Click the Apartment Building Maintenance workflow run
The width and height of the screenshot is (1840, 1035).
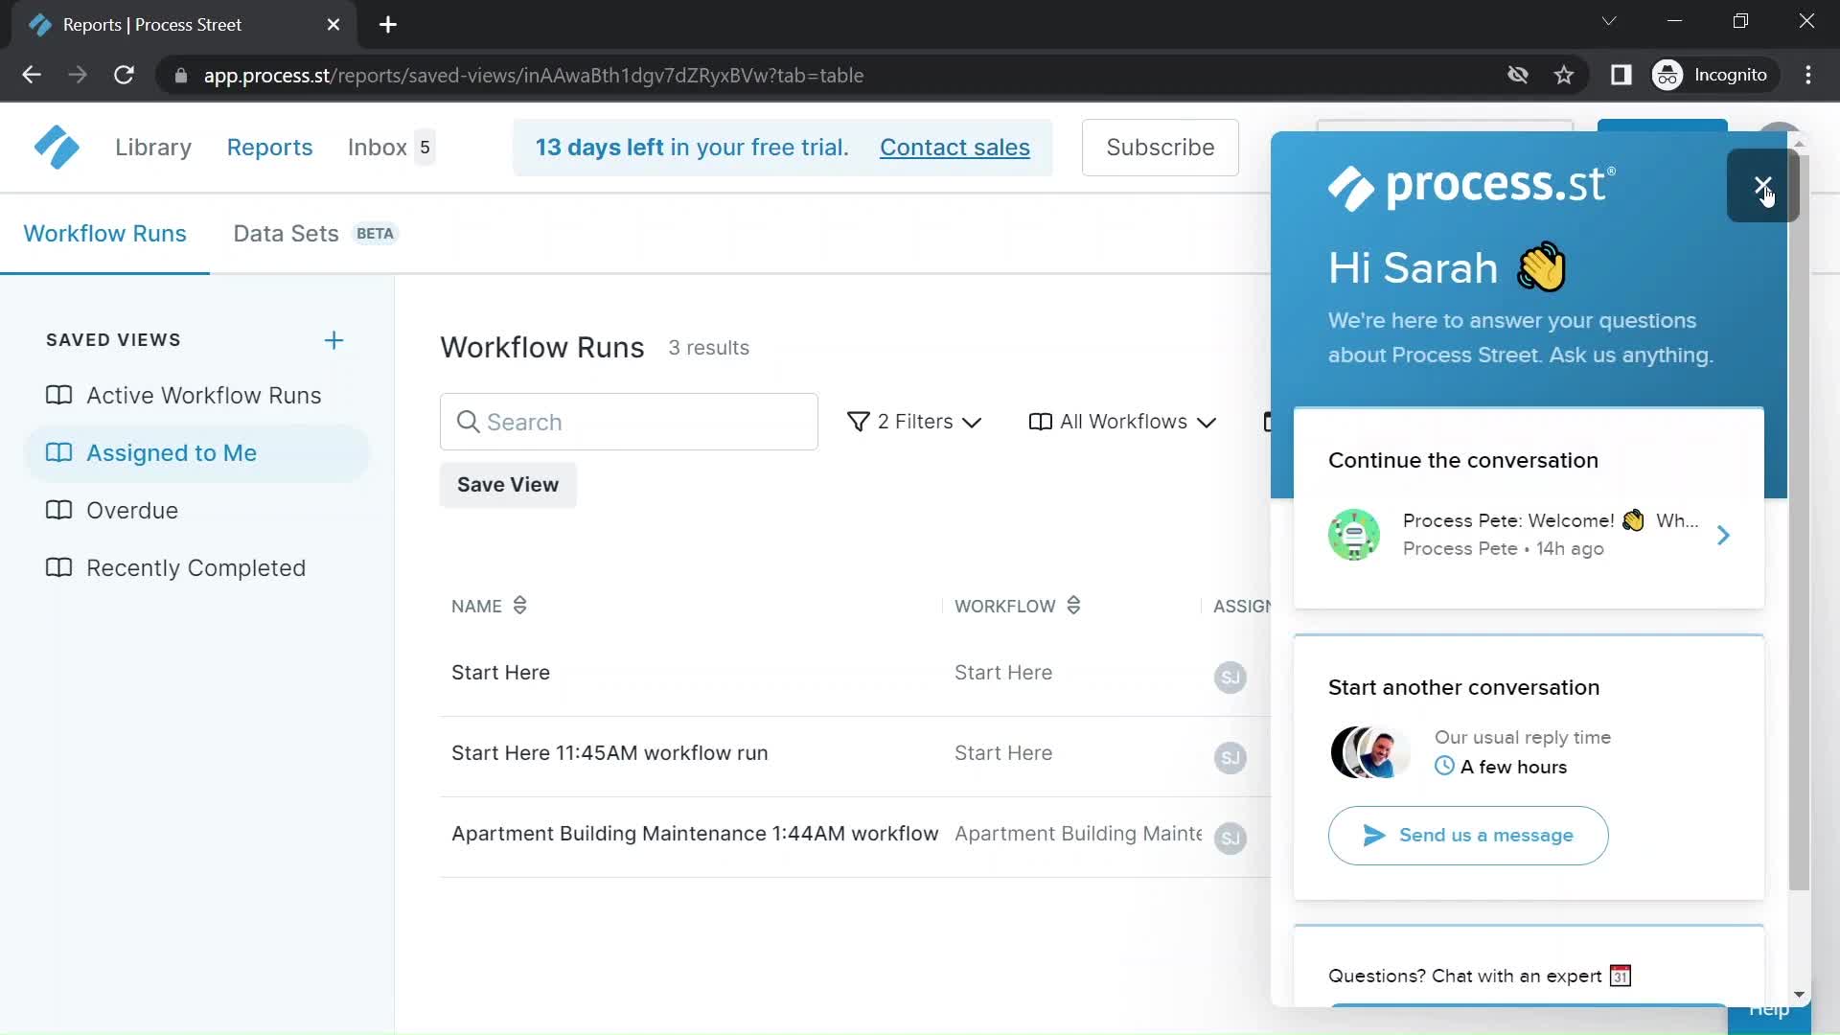[x=695, y=833]
